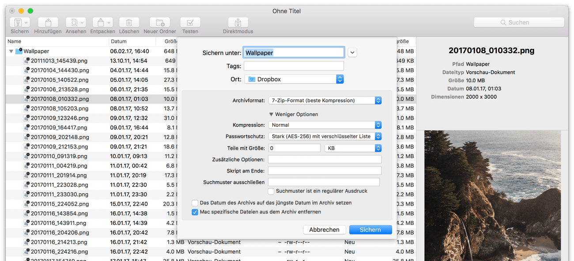Click the Sichern toolbar icon
The height and width of the screenshot is (261, 574).
click(16, 22)
